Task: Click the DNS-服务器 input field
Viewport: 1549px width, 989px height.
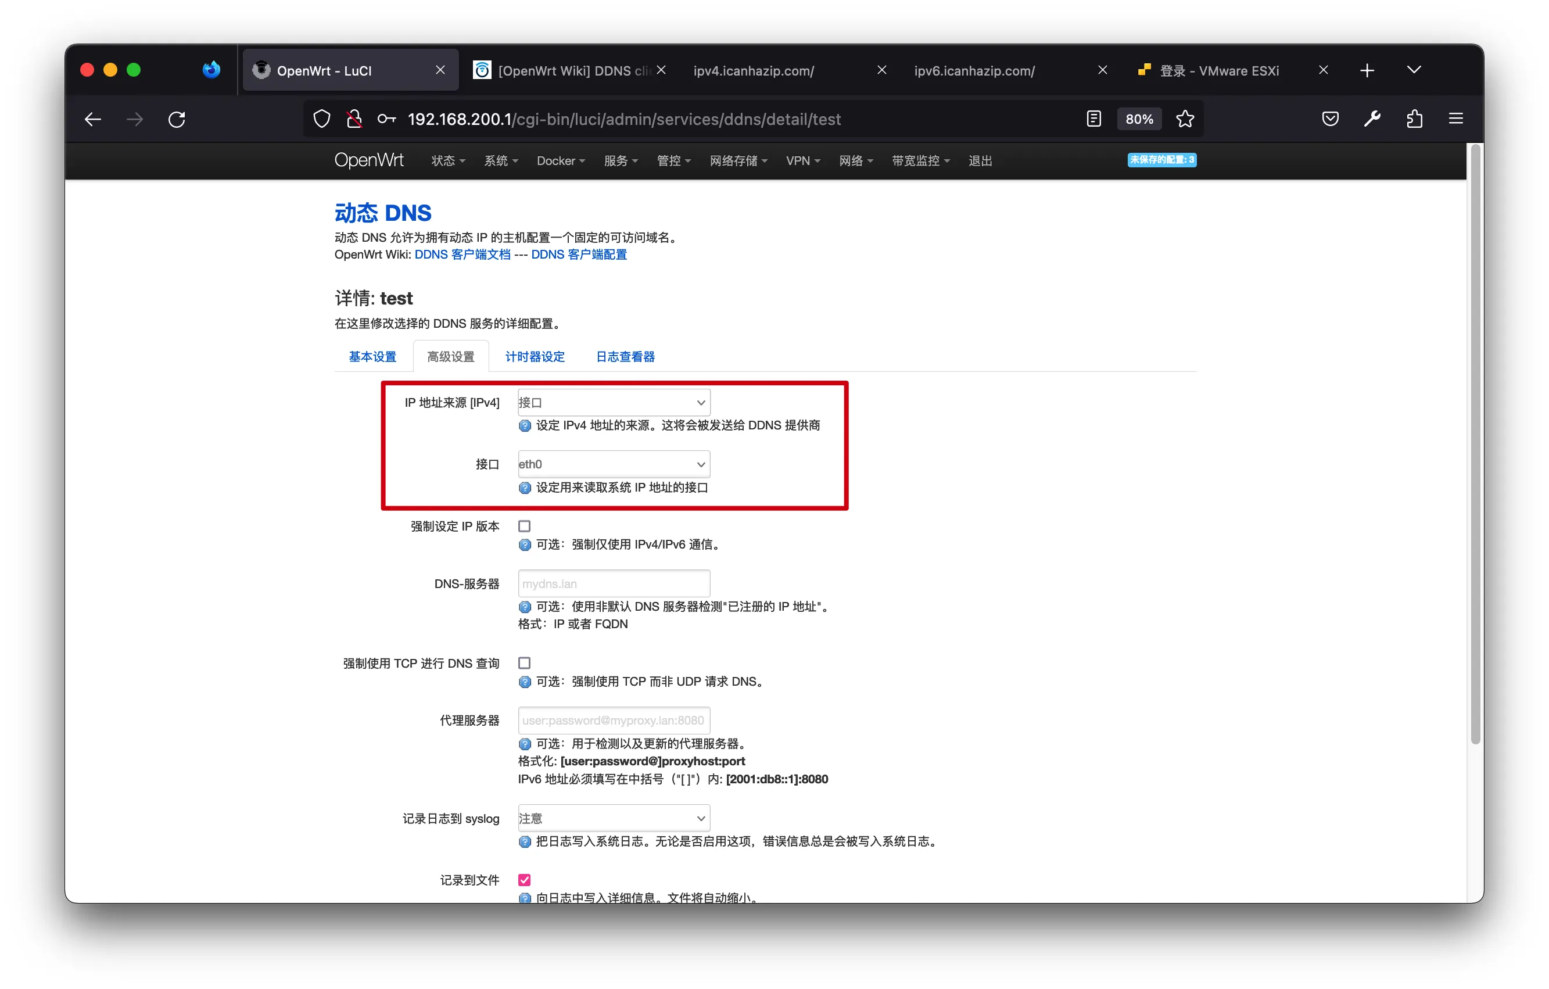Action: pos(614,583)
